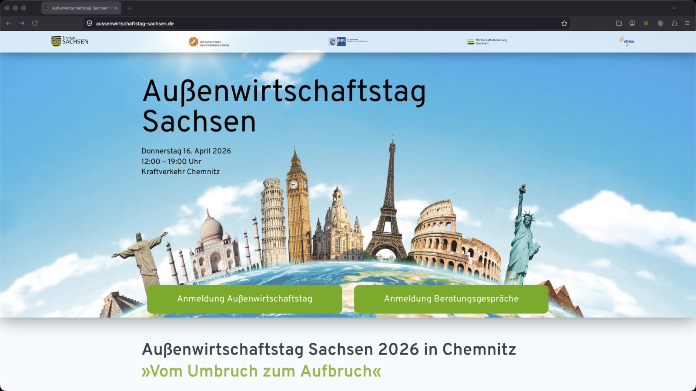Open the browser account profile icon
The height and width of the screenshot is (391, 696).
click(632, 23)
